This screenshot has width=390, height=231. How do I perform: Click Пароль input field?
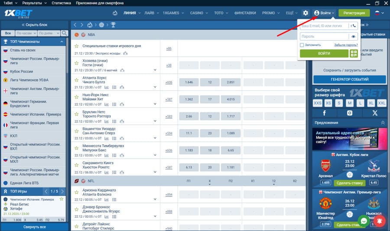[x=324, y=36]
